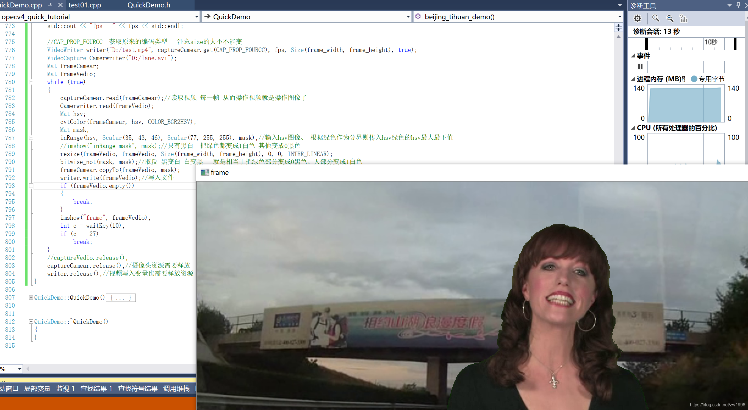Screen dimensions: 748x410
Task: Collapse the while loop at line 780
Action: click(31, 82)
